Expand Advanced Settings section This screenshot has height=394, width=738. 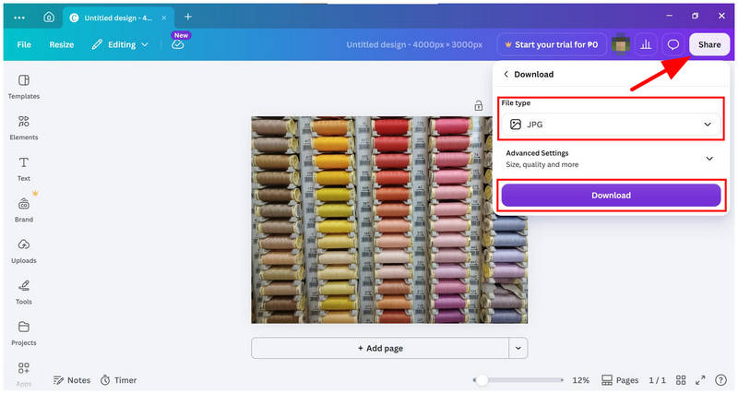point(611,159)
